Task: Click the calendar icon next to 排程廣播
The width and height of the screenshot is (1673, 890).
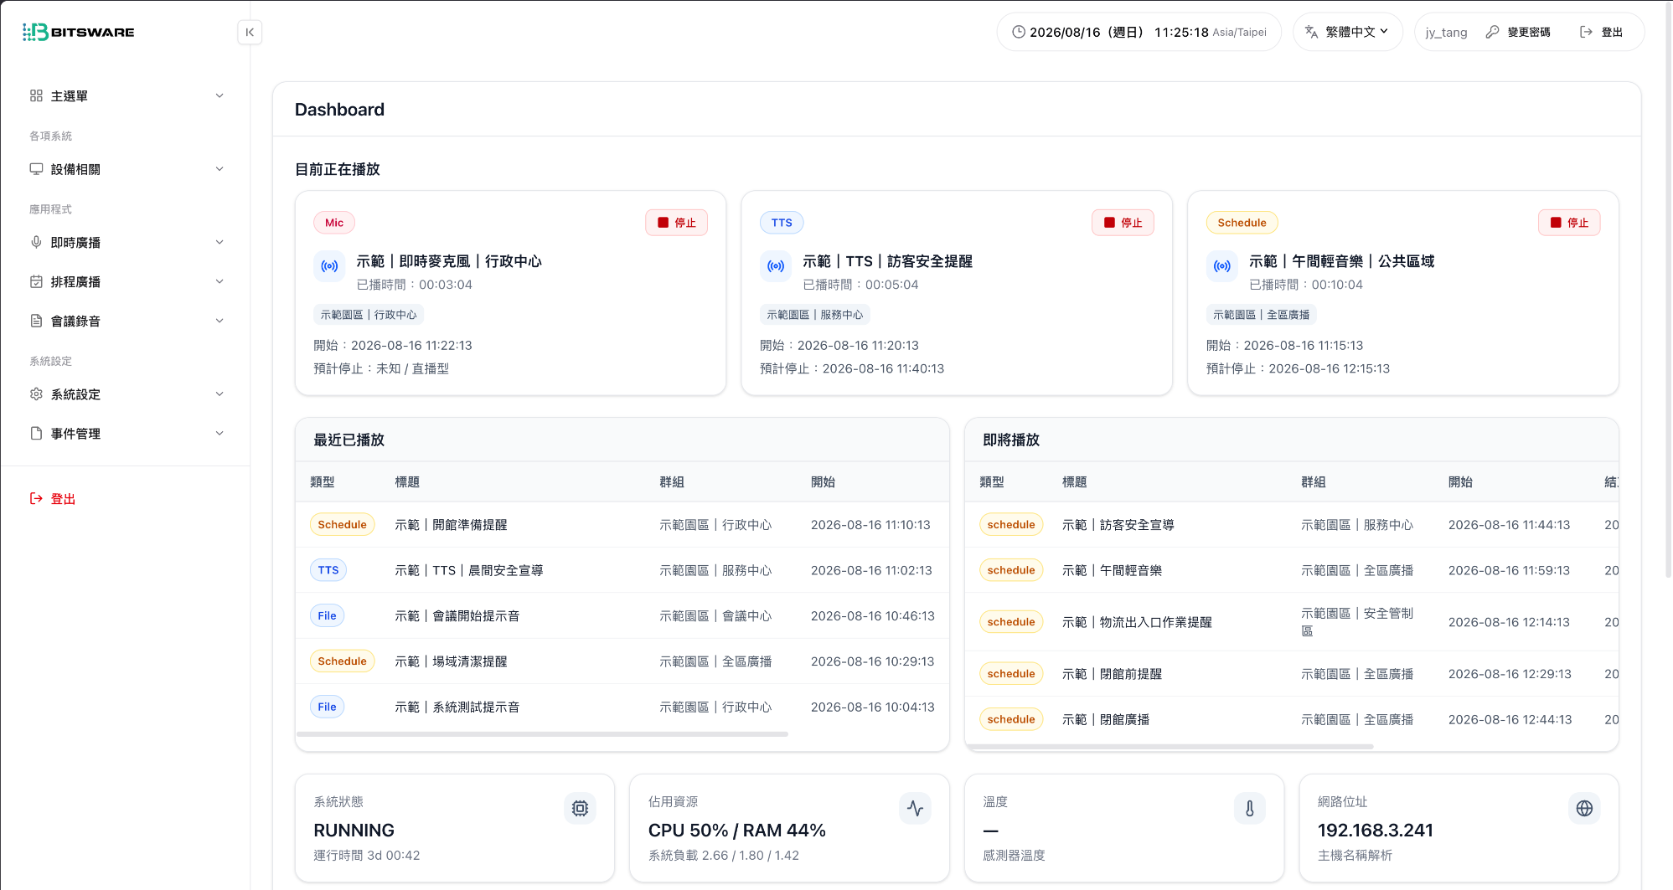Action: [36, 281]
